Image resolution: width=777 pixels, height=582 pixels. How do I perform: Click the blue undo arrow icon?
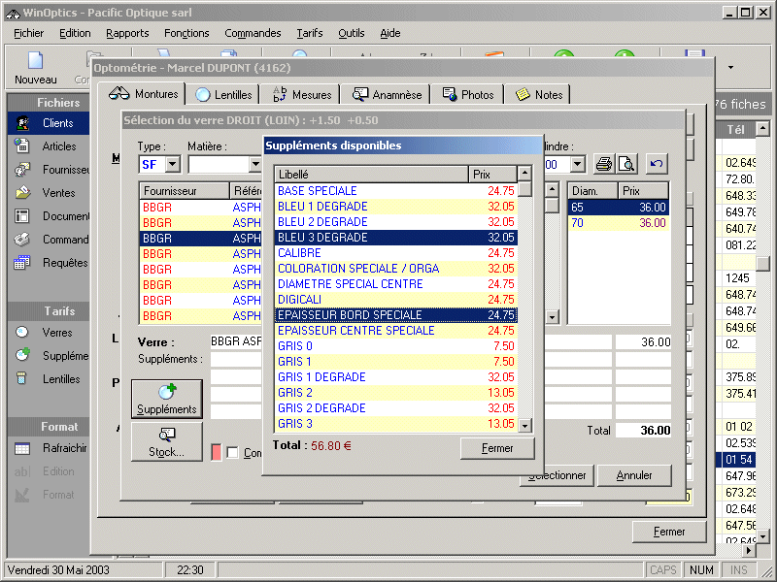tap(658, 164)
